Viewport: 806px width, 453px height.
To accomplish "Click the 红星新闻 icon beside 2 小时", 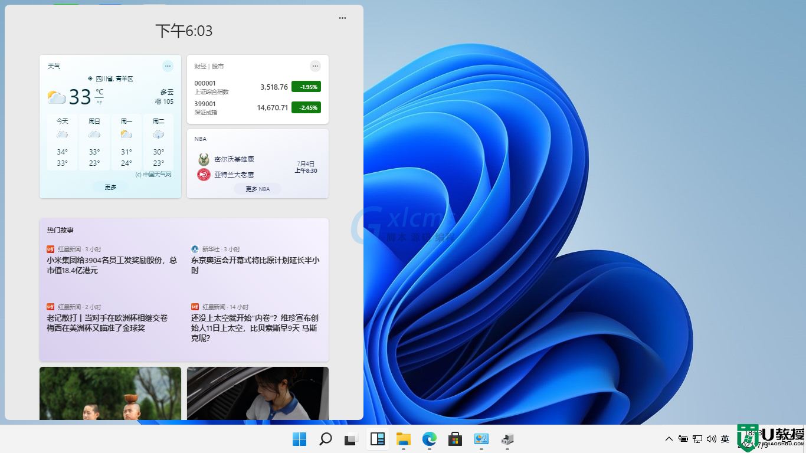I will click(x=50, y=307).
